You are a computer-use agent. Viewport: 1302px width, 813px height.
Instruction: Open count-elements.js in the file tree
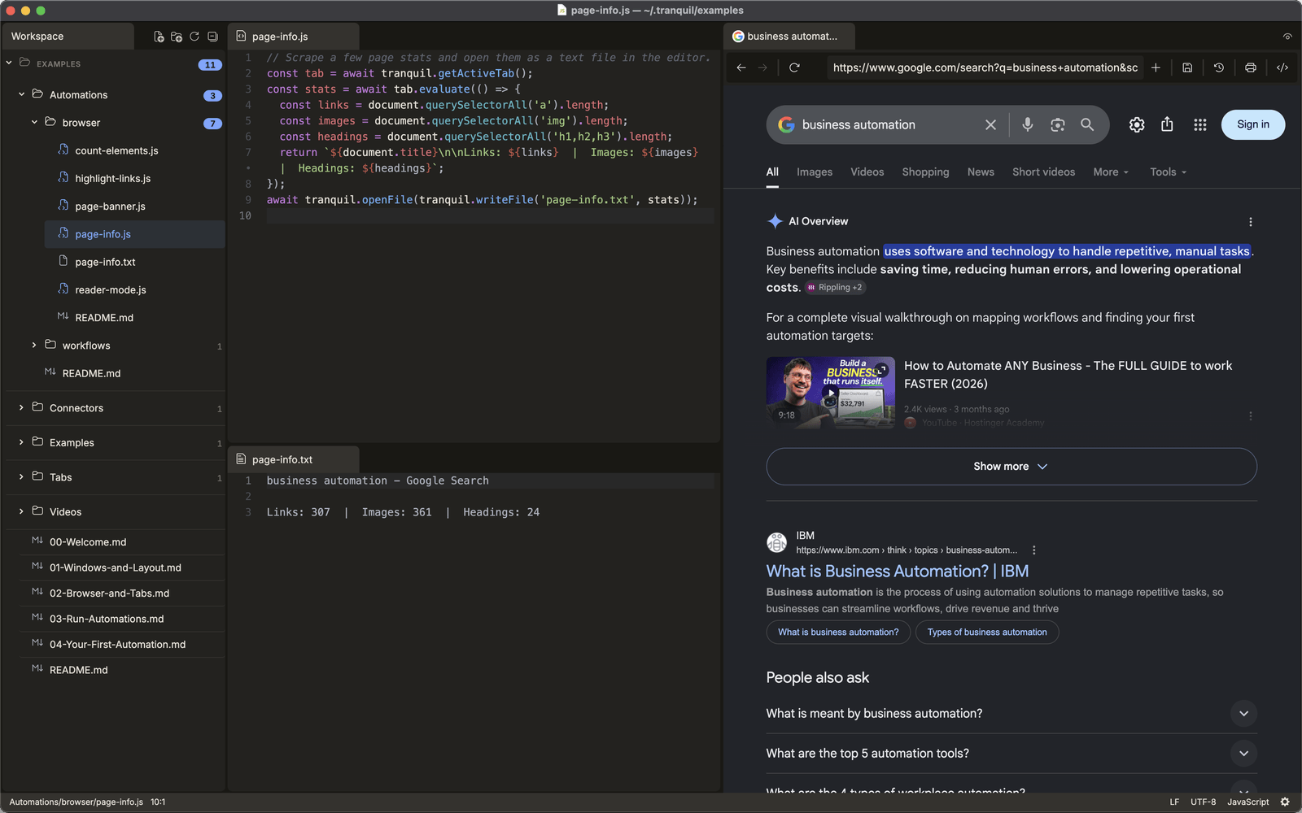coord(116,150)
